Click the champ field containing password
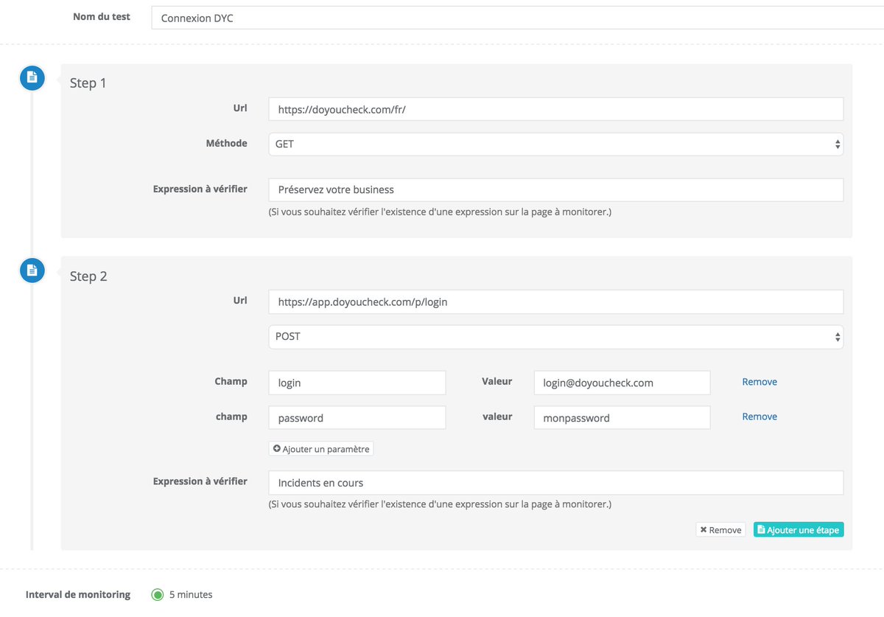Viewport: 884px width, 617px height. 357,417
